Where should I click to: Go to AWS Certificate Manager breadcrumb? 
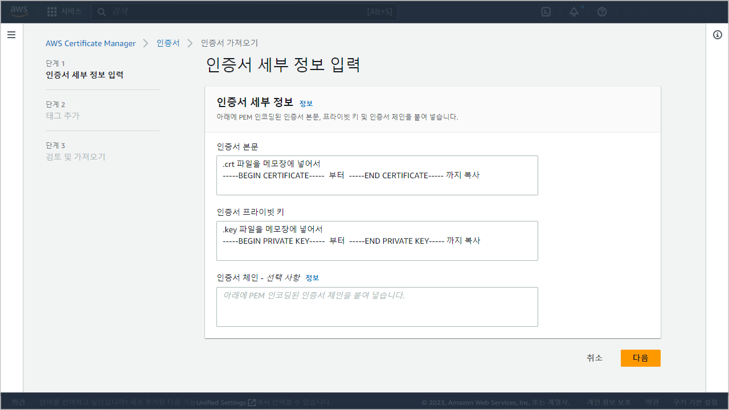(91, 43)
